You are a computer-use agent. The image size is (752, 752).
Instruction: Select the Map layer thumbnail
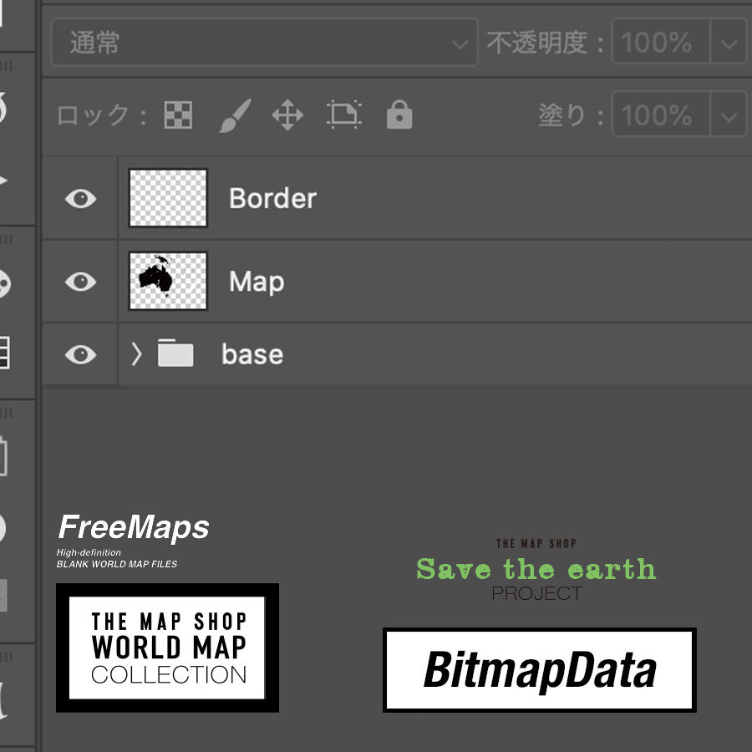click(168, 281)
